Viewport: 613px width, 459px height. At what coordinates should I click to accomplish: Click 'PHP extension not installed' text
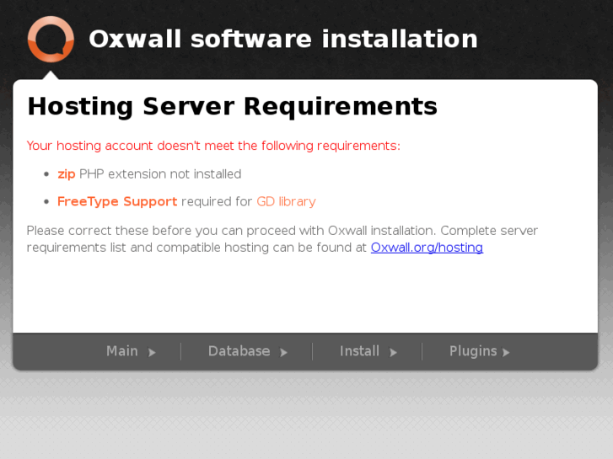160,174
